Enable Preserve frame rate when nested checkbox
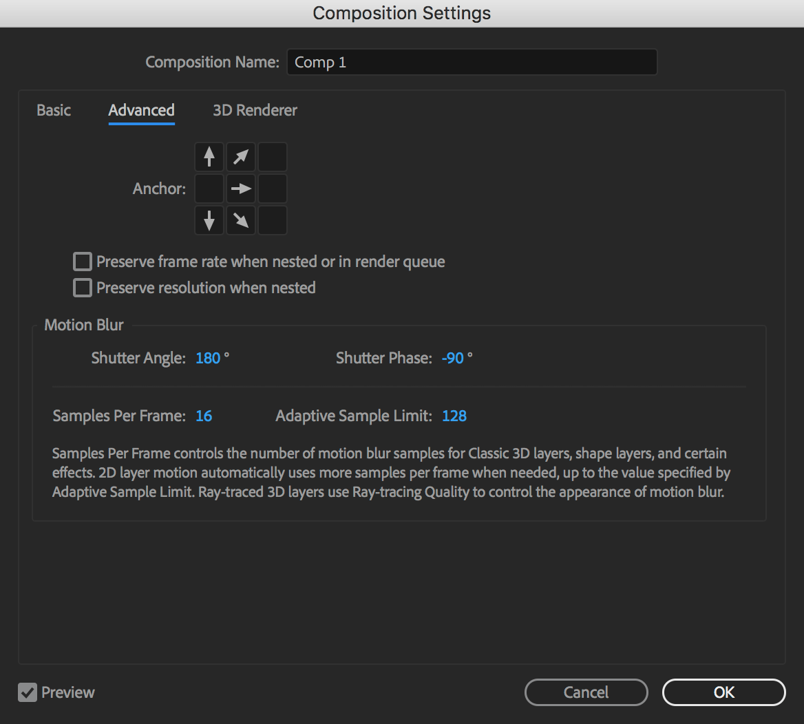804x724 pixels. click(83, 262)
